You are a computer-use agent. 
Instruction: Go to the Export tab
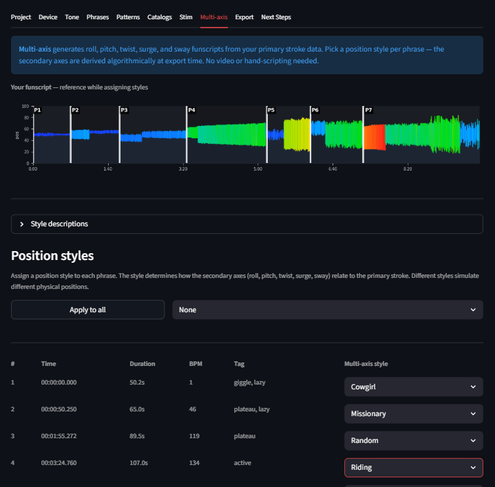(244, 17)
